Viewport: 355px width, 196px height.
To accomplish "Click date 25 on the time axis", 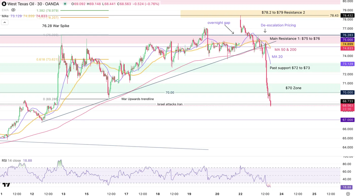I will click(x=314, y=194).
